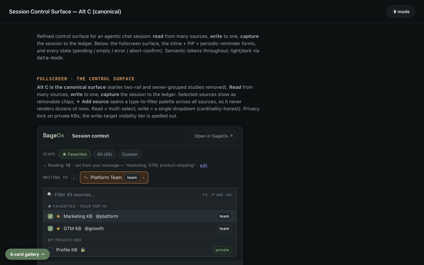Open in SageOx button
Viewport: 424px width, 265px height.
point(213,136)
